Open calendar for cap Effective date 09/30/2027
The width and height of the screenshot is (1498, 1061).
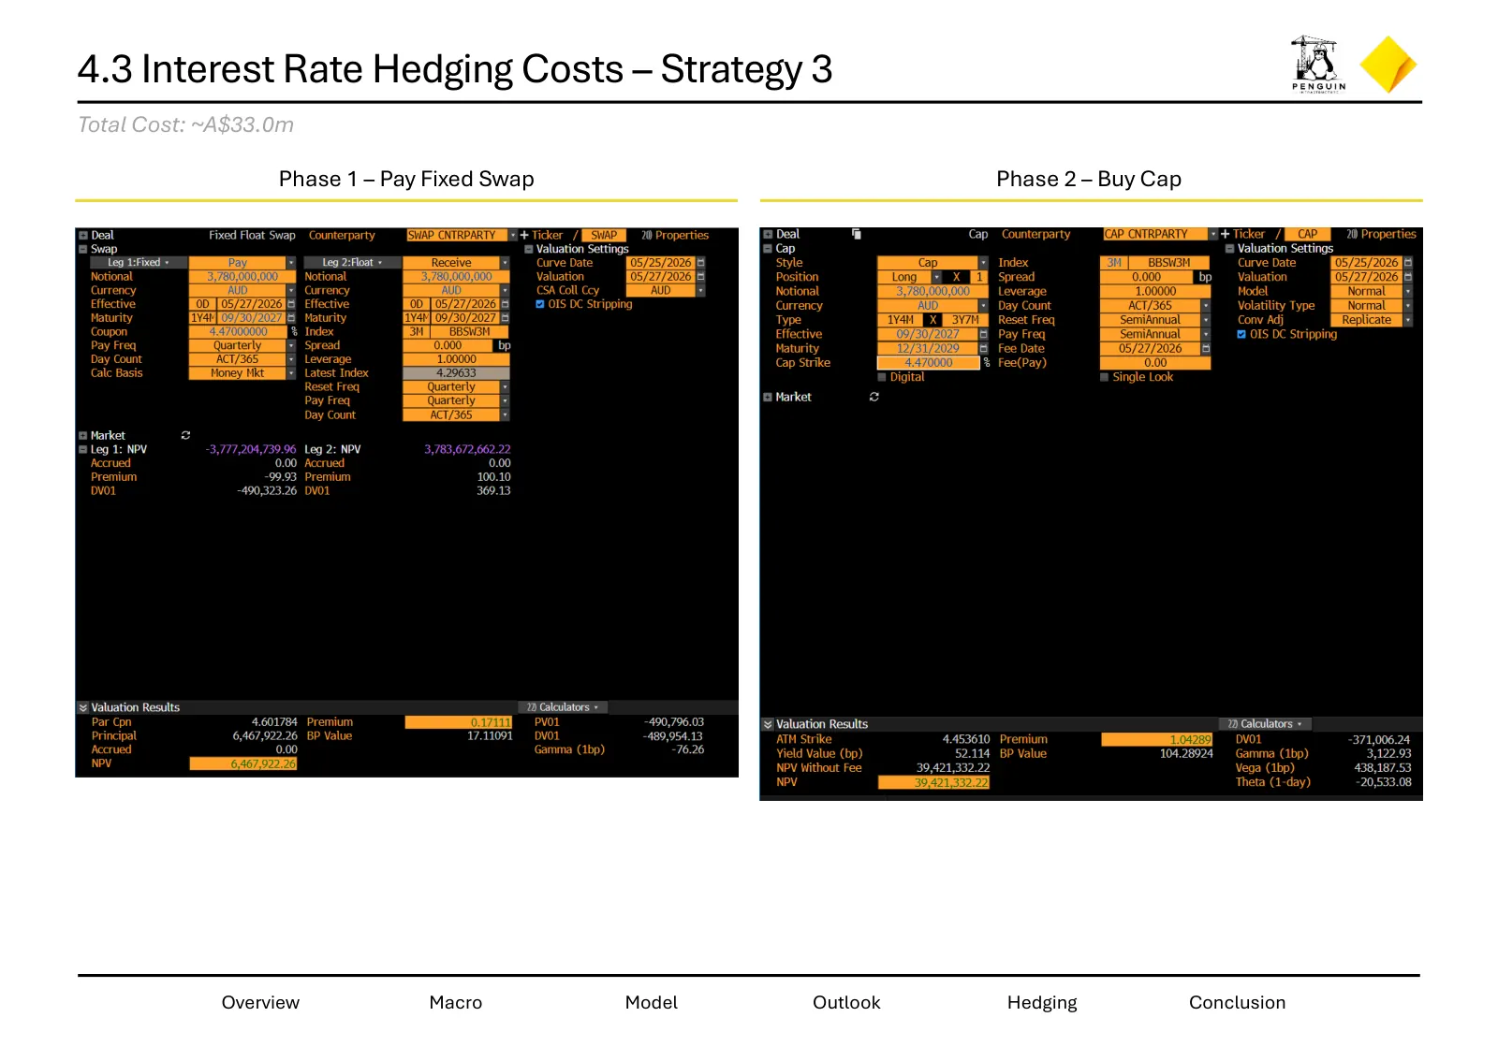coord(984,334)
